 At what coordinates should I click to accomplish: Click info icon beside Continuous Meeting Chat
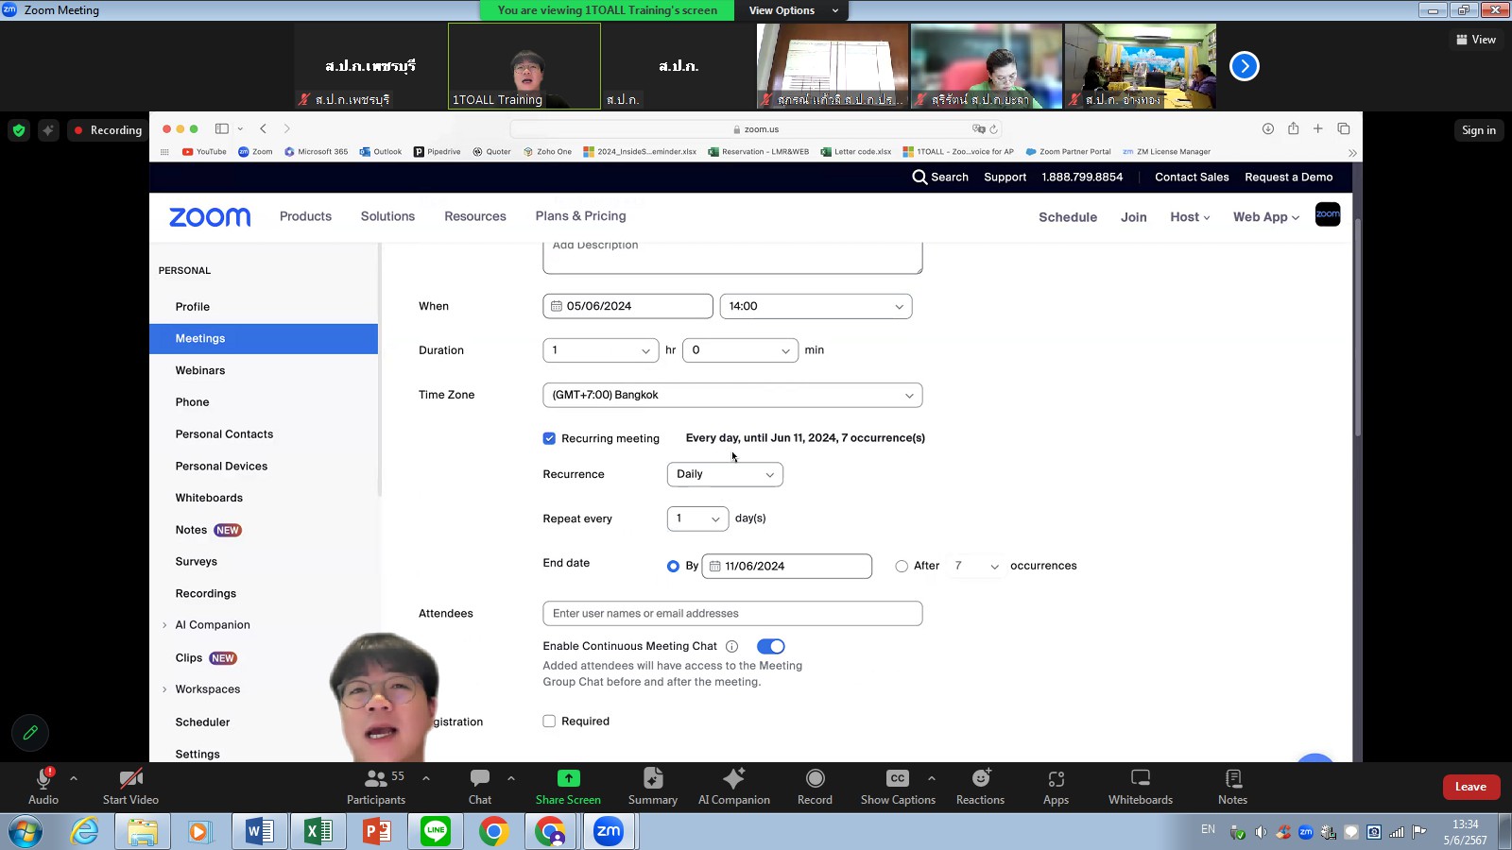(731, 646)
